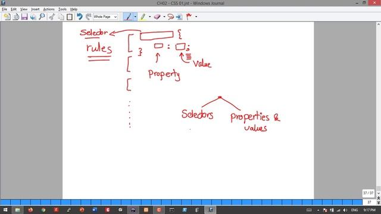
Task: Expand Highlighter options arrow
Action: point(149,17)
